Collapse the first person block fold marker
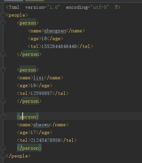142x163 pixels. pyautogui.click(x=3, y=23)
